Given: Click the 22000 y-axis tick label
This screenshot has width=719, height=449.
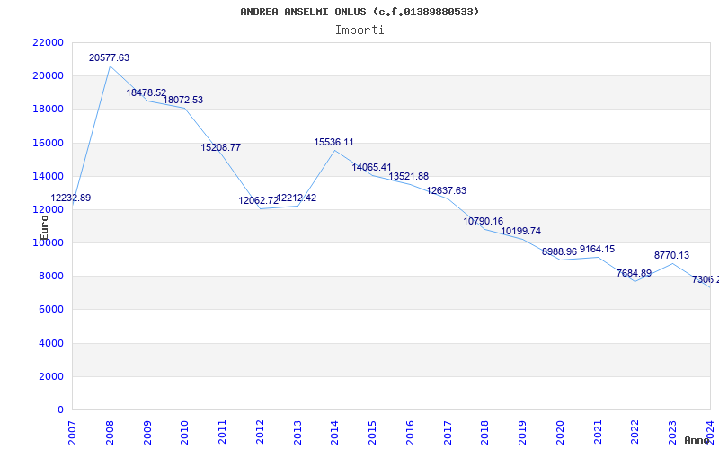Looking at the screenshot, I should pos(49,42).
